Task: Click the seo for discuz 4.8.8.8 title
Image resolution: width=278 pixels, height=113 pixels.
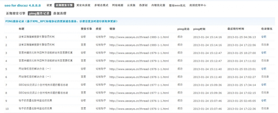Action: 23,6
